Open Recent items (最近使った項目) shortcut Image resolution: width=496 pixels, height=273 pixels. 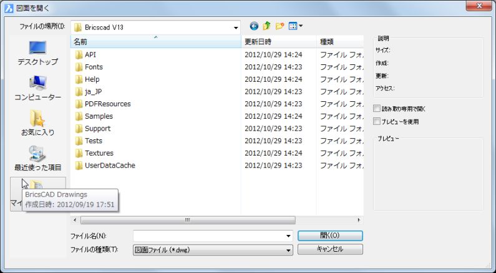point(38,158)
